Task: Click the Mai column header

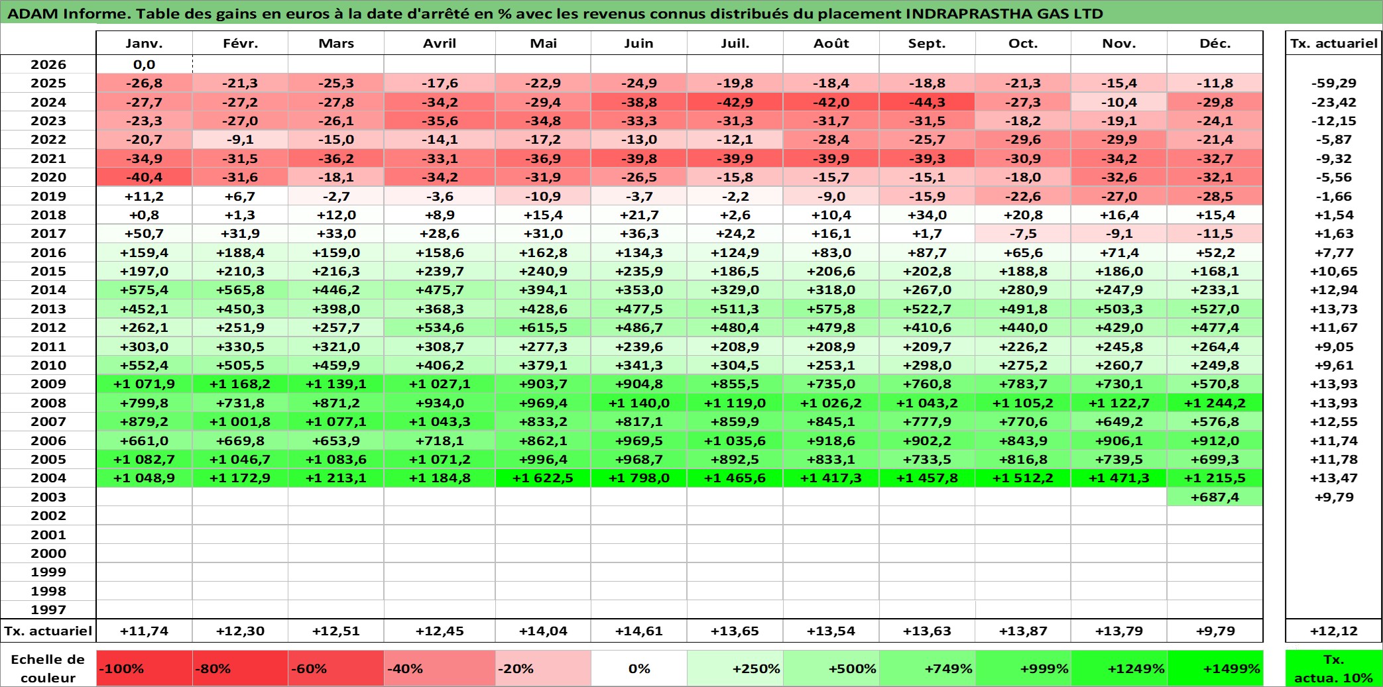Action: [543, 43]
